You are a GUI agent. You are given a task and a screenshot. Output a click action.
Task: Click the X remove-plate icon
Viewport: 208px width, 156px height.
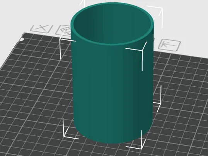pos(41,29)
